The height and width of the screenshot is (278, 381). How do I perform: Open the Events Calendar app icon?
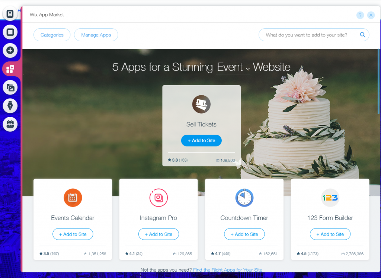tap(73, 198)
